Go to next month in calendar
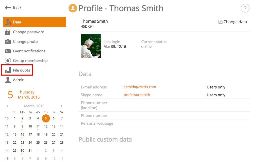Screen dimensions: 257x162 point(62,106)
